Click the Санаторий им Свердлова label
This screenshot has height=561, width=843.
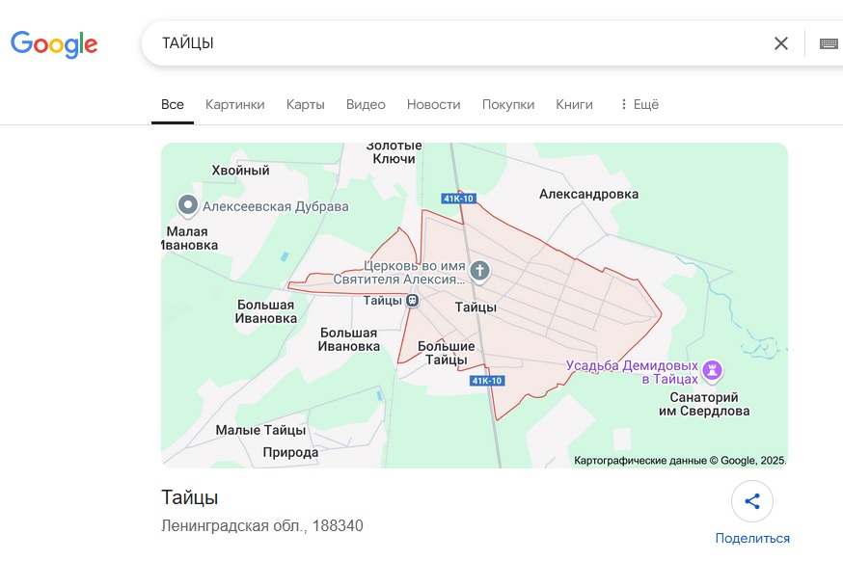[x=704, y=404]
